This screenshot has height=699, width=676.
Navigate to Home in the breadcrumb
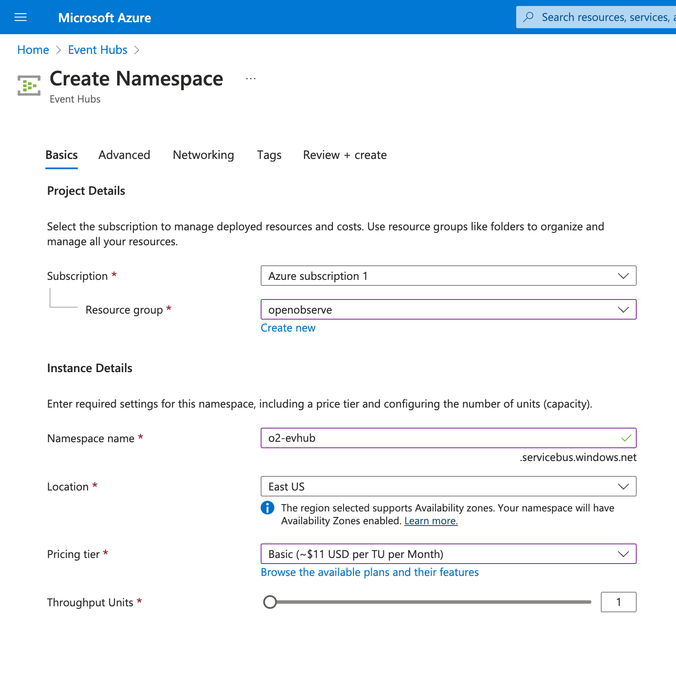33,50
